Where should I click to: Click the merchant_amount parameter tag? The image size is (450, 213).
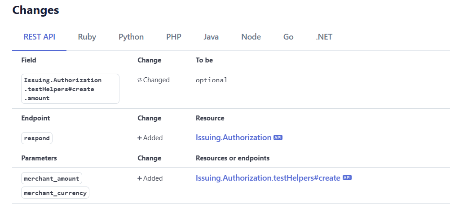tap(52, 178)
